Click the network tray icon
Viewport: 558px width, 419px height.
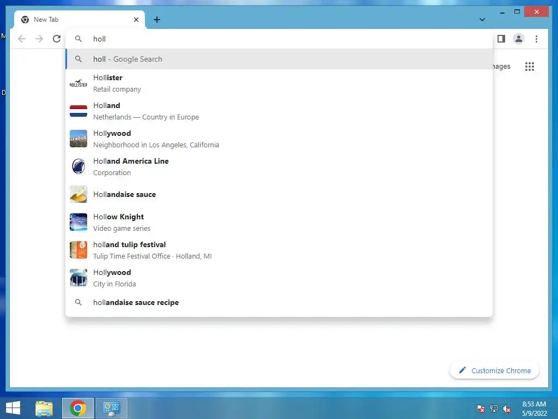pos(494,408)
